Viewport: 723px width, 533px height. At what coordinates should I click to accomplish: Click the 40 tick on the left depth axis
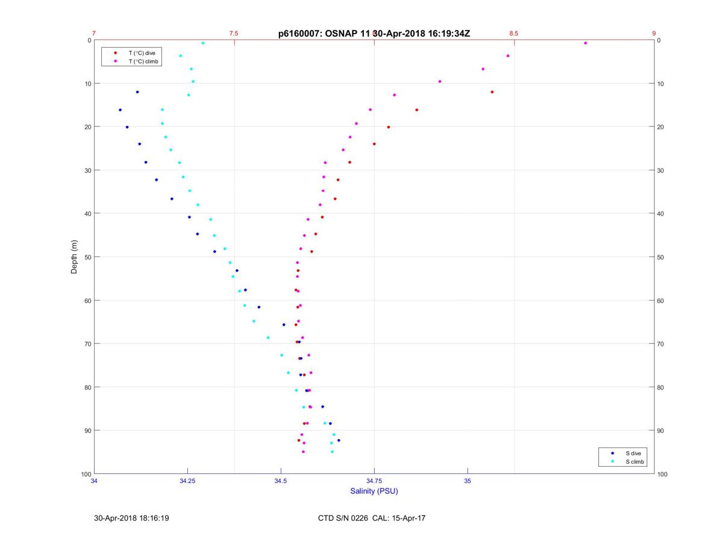pos(87,214)
